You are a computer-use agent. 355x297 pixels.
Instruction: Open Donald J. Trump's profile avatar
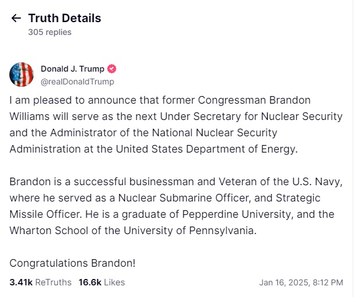(22, 75)
